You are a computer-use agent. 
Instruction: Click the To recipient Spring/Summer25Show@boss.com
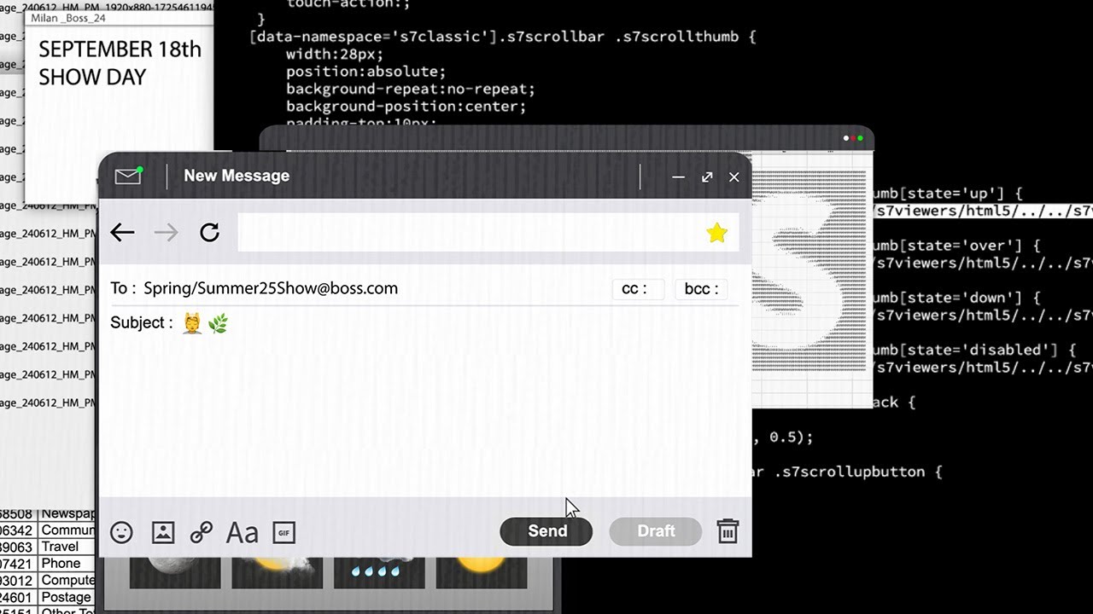coord(271,288)
